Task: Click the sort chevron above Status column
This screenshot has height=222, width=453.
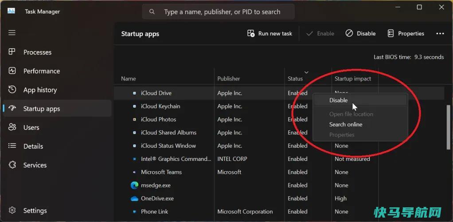Action: pos(307,72)
